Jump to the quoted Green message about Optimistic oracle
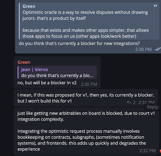 [x=89, y=21]
